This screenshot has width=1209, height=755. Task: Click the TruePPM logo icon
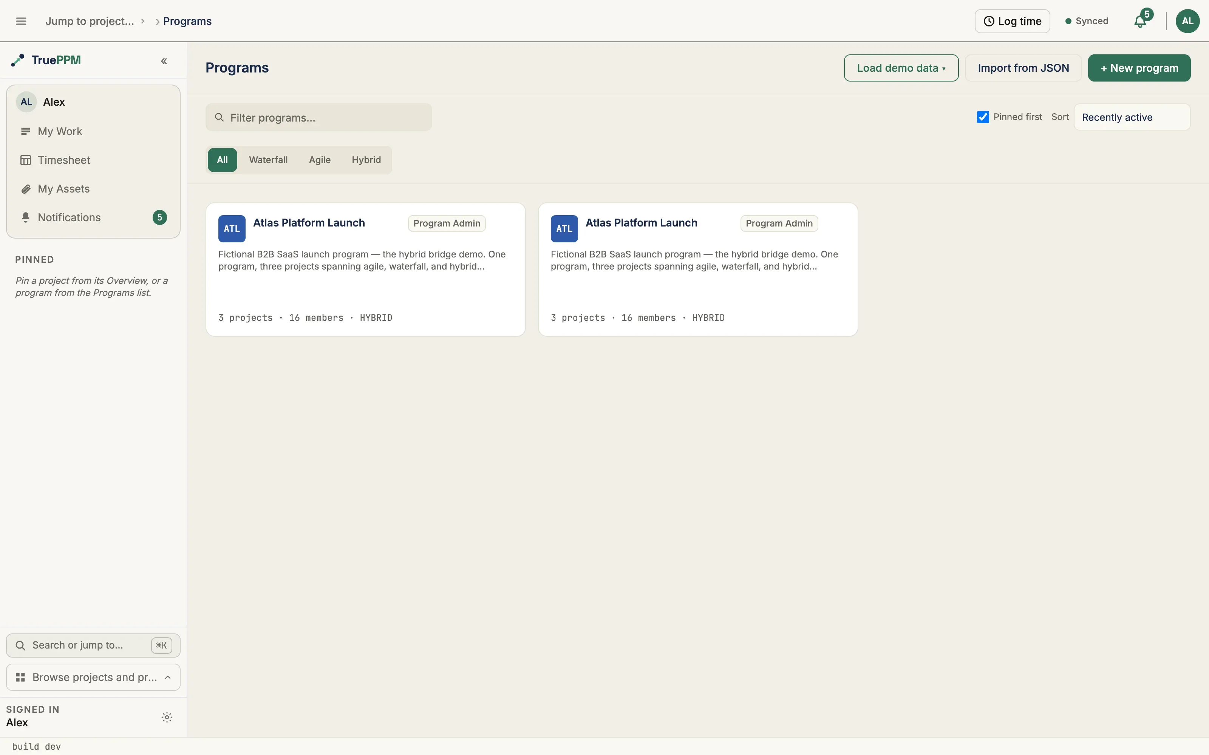point(17,60)
